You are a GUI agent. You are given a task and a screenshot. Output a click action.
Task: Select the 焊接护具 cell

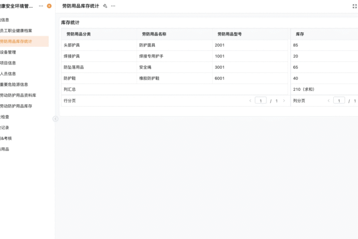point(99,56)
